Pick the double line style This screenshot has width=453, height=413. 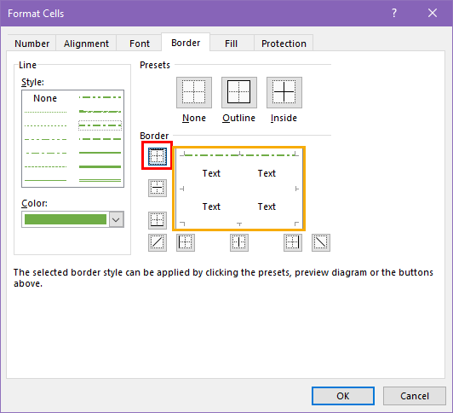(100, 180)
